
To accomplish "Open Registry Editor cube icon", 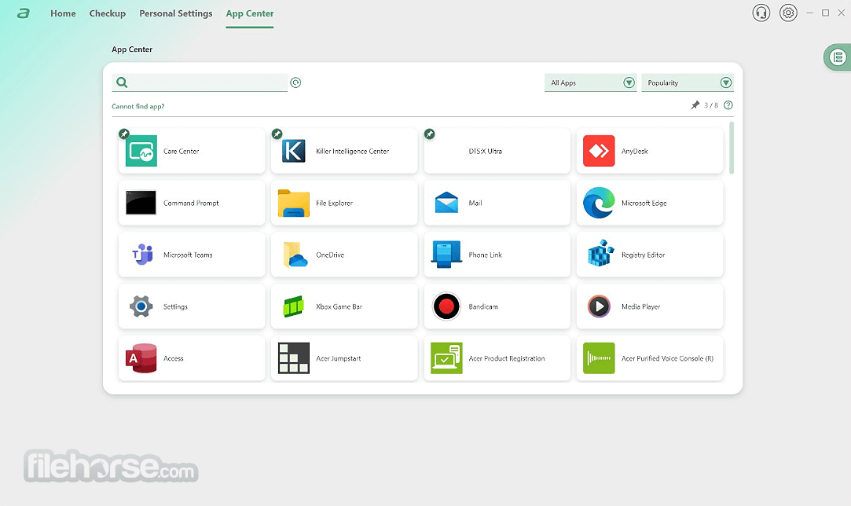I will [600, 253].
